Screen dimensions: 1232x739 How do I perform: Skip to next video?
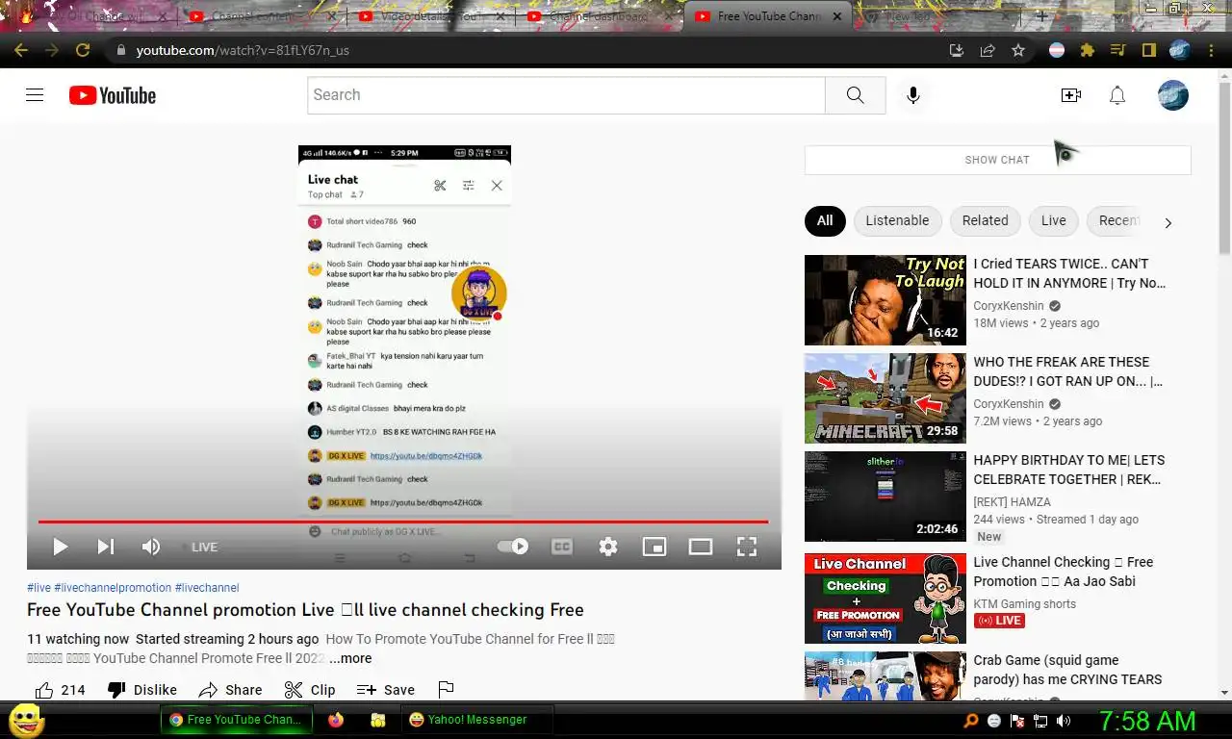pyautogui.click(x=106, y=547)
